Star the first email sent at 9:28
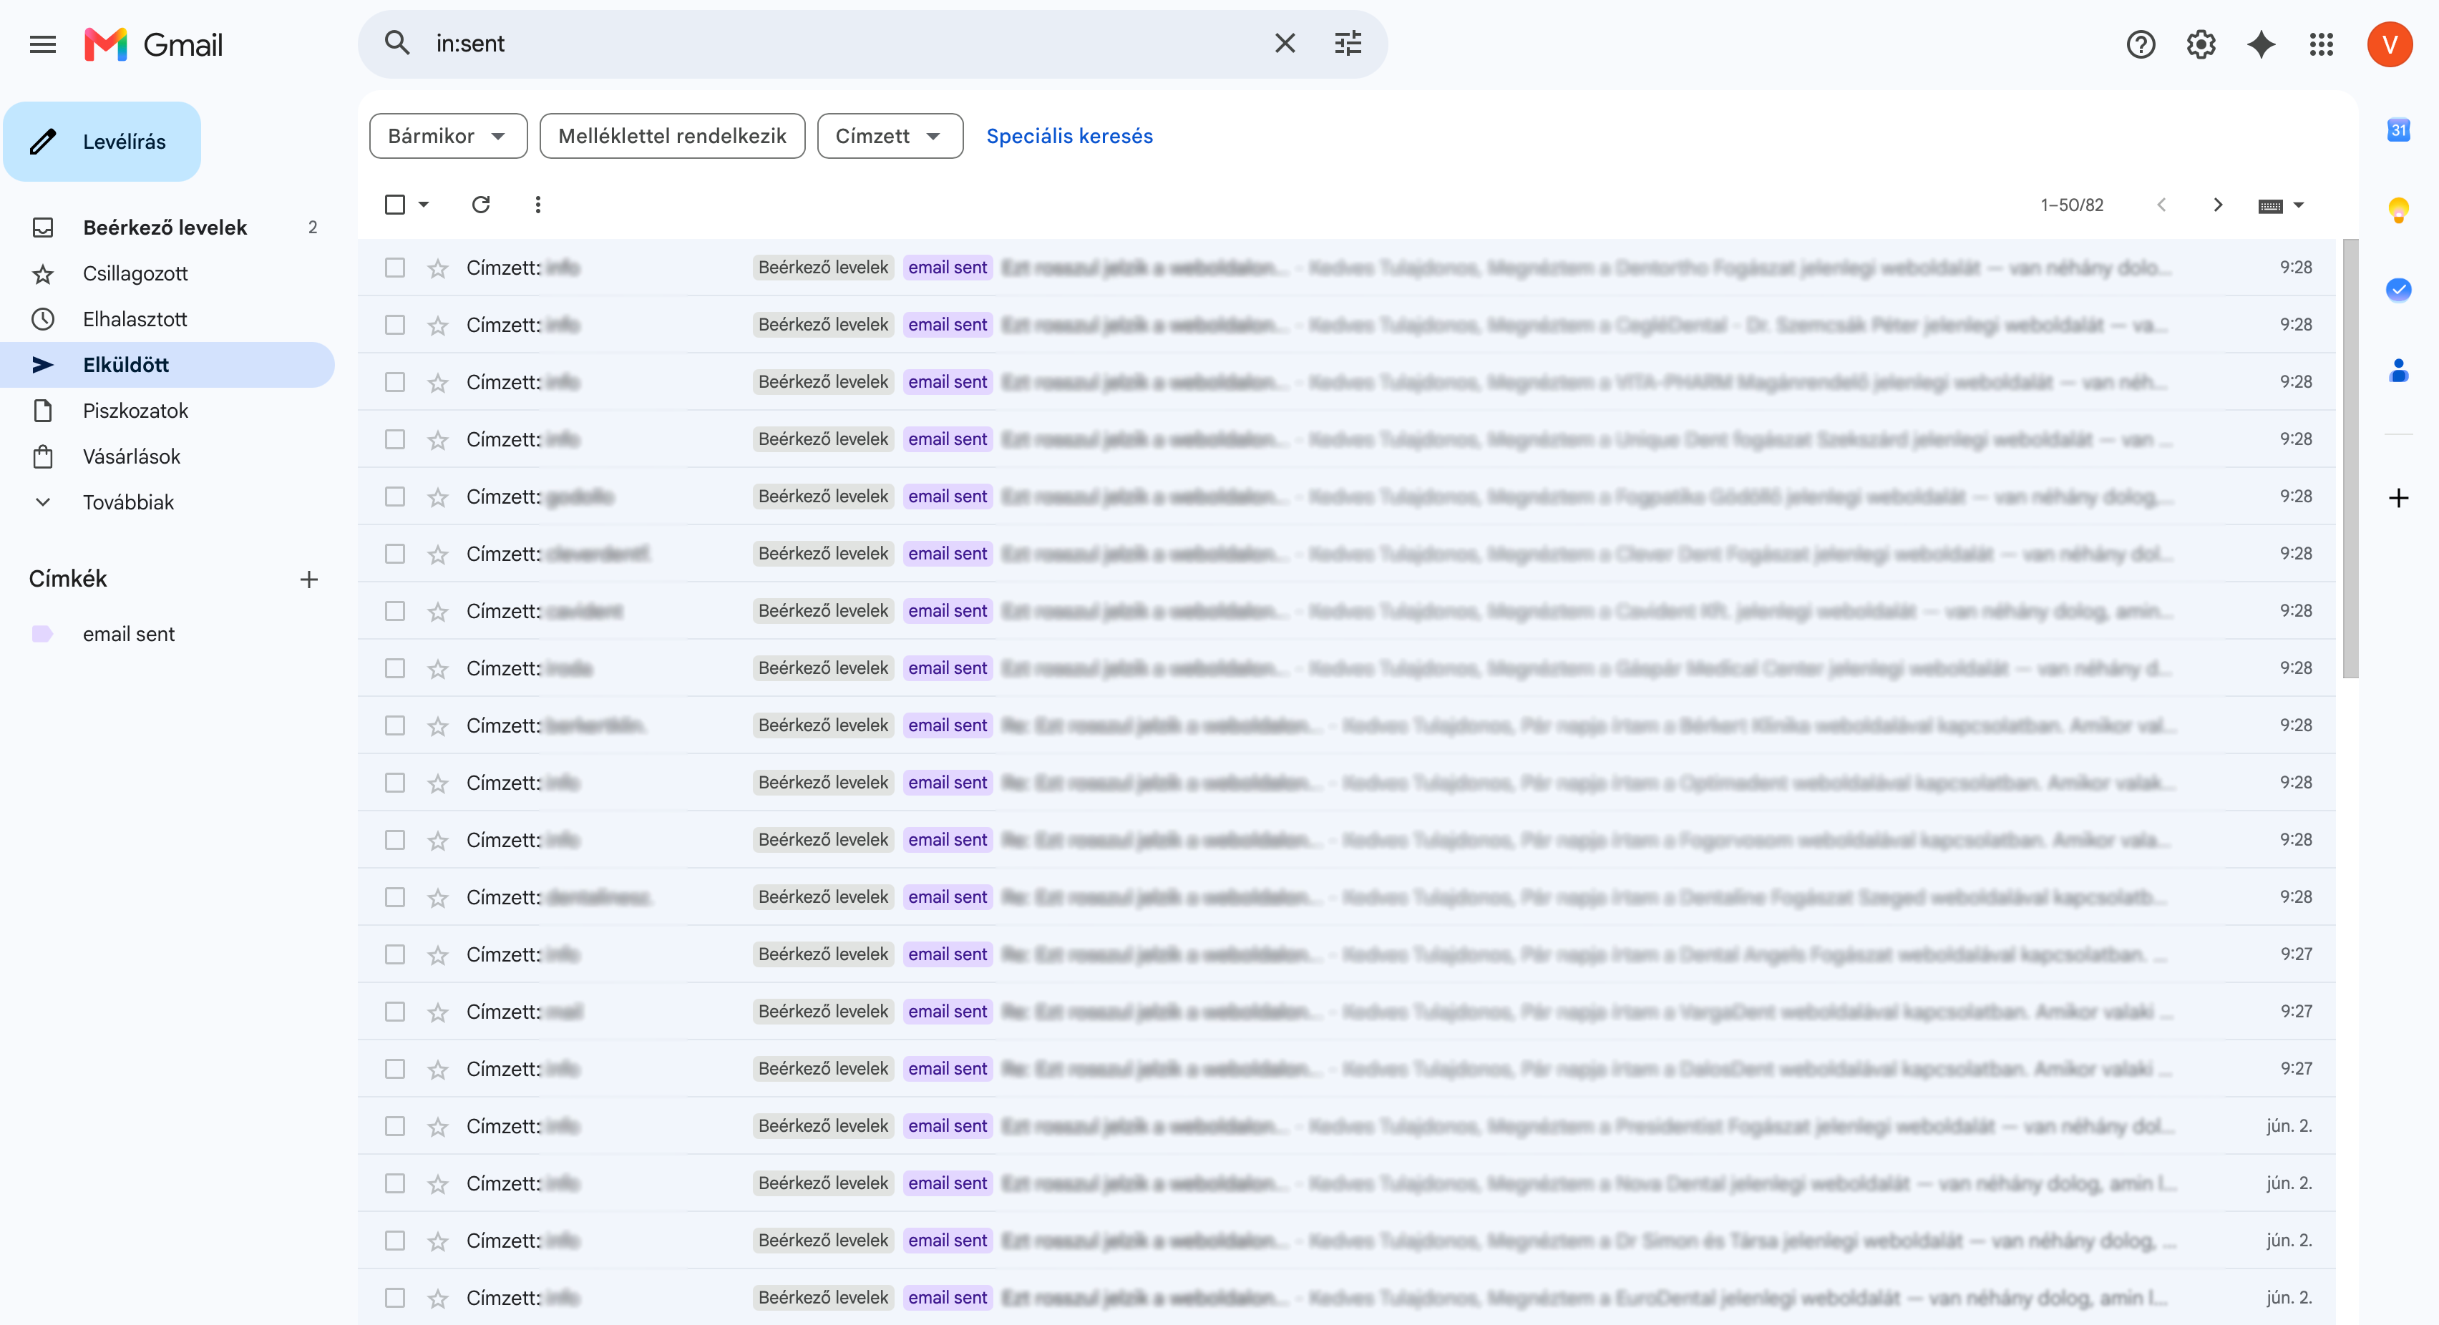The width and height of the screenshot is (2439, 1325). point(437,268)
